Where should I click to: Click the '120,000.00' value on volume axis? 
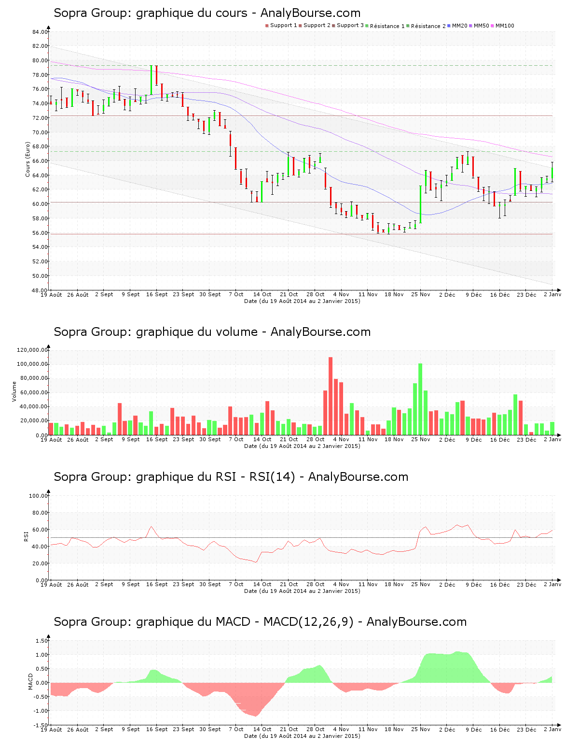click(32, 350)
